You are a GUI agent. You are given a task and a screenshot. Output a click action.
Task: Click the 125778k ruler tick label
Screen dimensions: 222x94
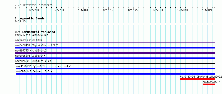[34, 10]
